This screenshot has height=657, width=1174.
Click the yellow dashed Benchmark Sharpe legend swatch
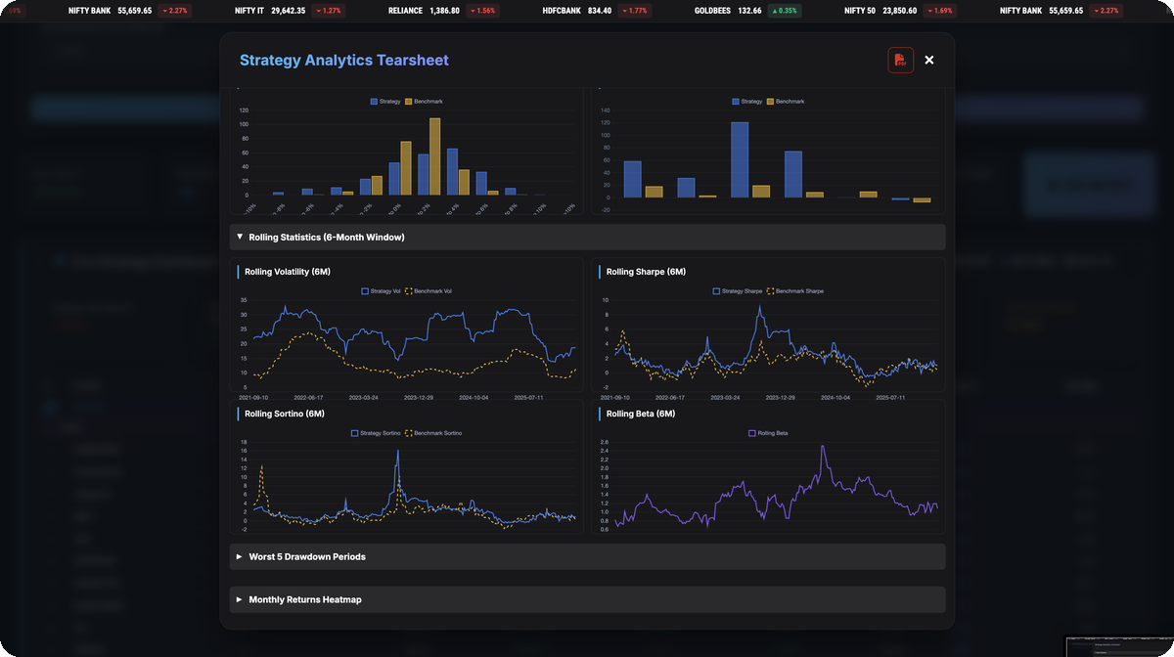point(770,291)
